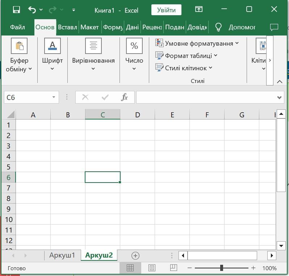Open the Name Box dropdown arrow
Image resolution: width=289 pixels, height=276 pixels.
coord(54,97)
